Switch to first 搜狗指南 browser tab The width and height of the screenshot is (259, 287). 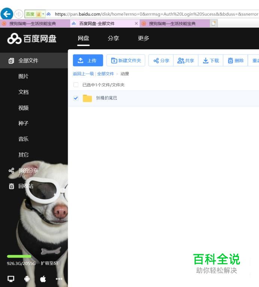35,24
